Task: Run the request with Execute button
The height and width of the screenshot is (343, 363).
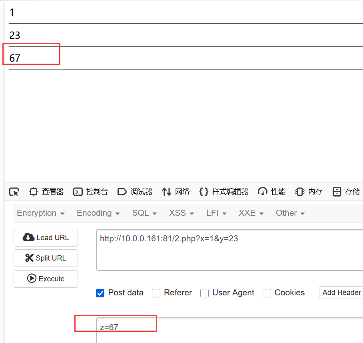Action: pos(46,279)
